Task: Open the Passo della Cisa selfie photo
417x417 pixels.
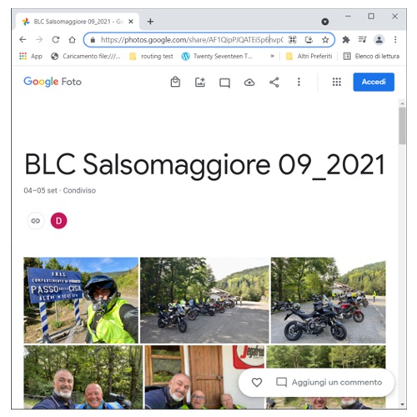Action: 81,300
